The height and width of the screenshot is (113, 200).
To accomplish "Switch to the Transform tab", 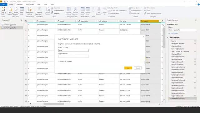I will tap(19, 4).
